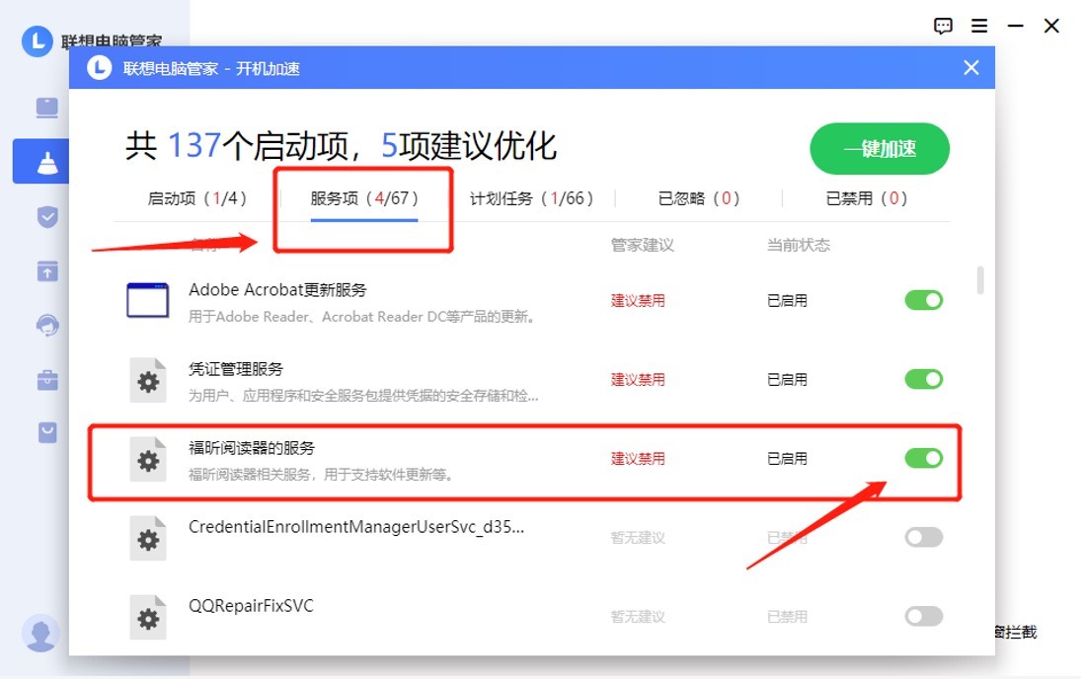Disable the Adobe Acrobat更新服务 toggle
1084x679 pixels.
(x=924, y=300)
